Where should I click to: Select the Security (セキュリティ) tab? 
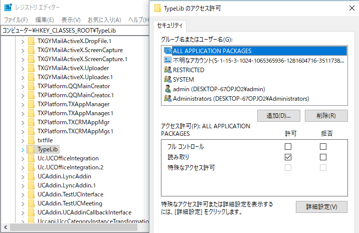click(170, 26)
